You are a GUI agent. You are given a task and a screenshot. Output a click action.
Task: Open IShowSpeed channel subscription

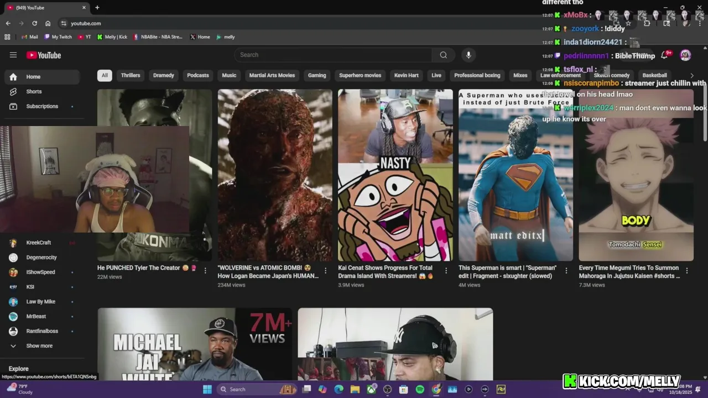tap(42, 273)
